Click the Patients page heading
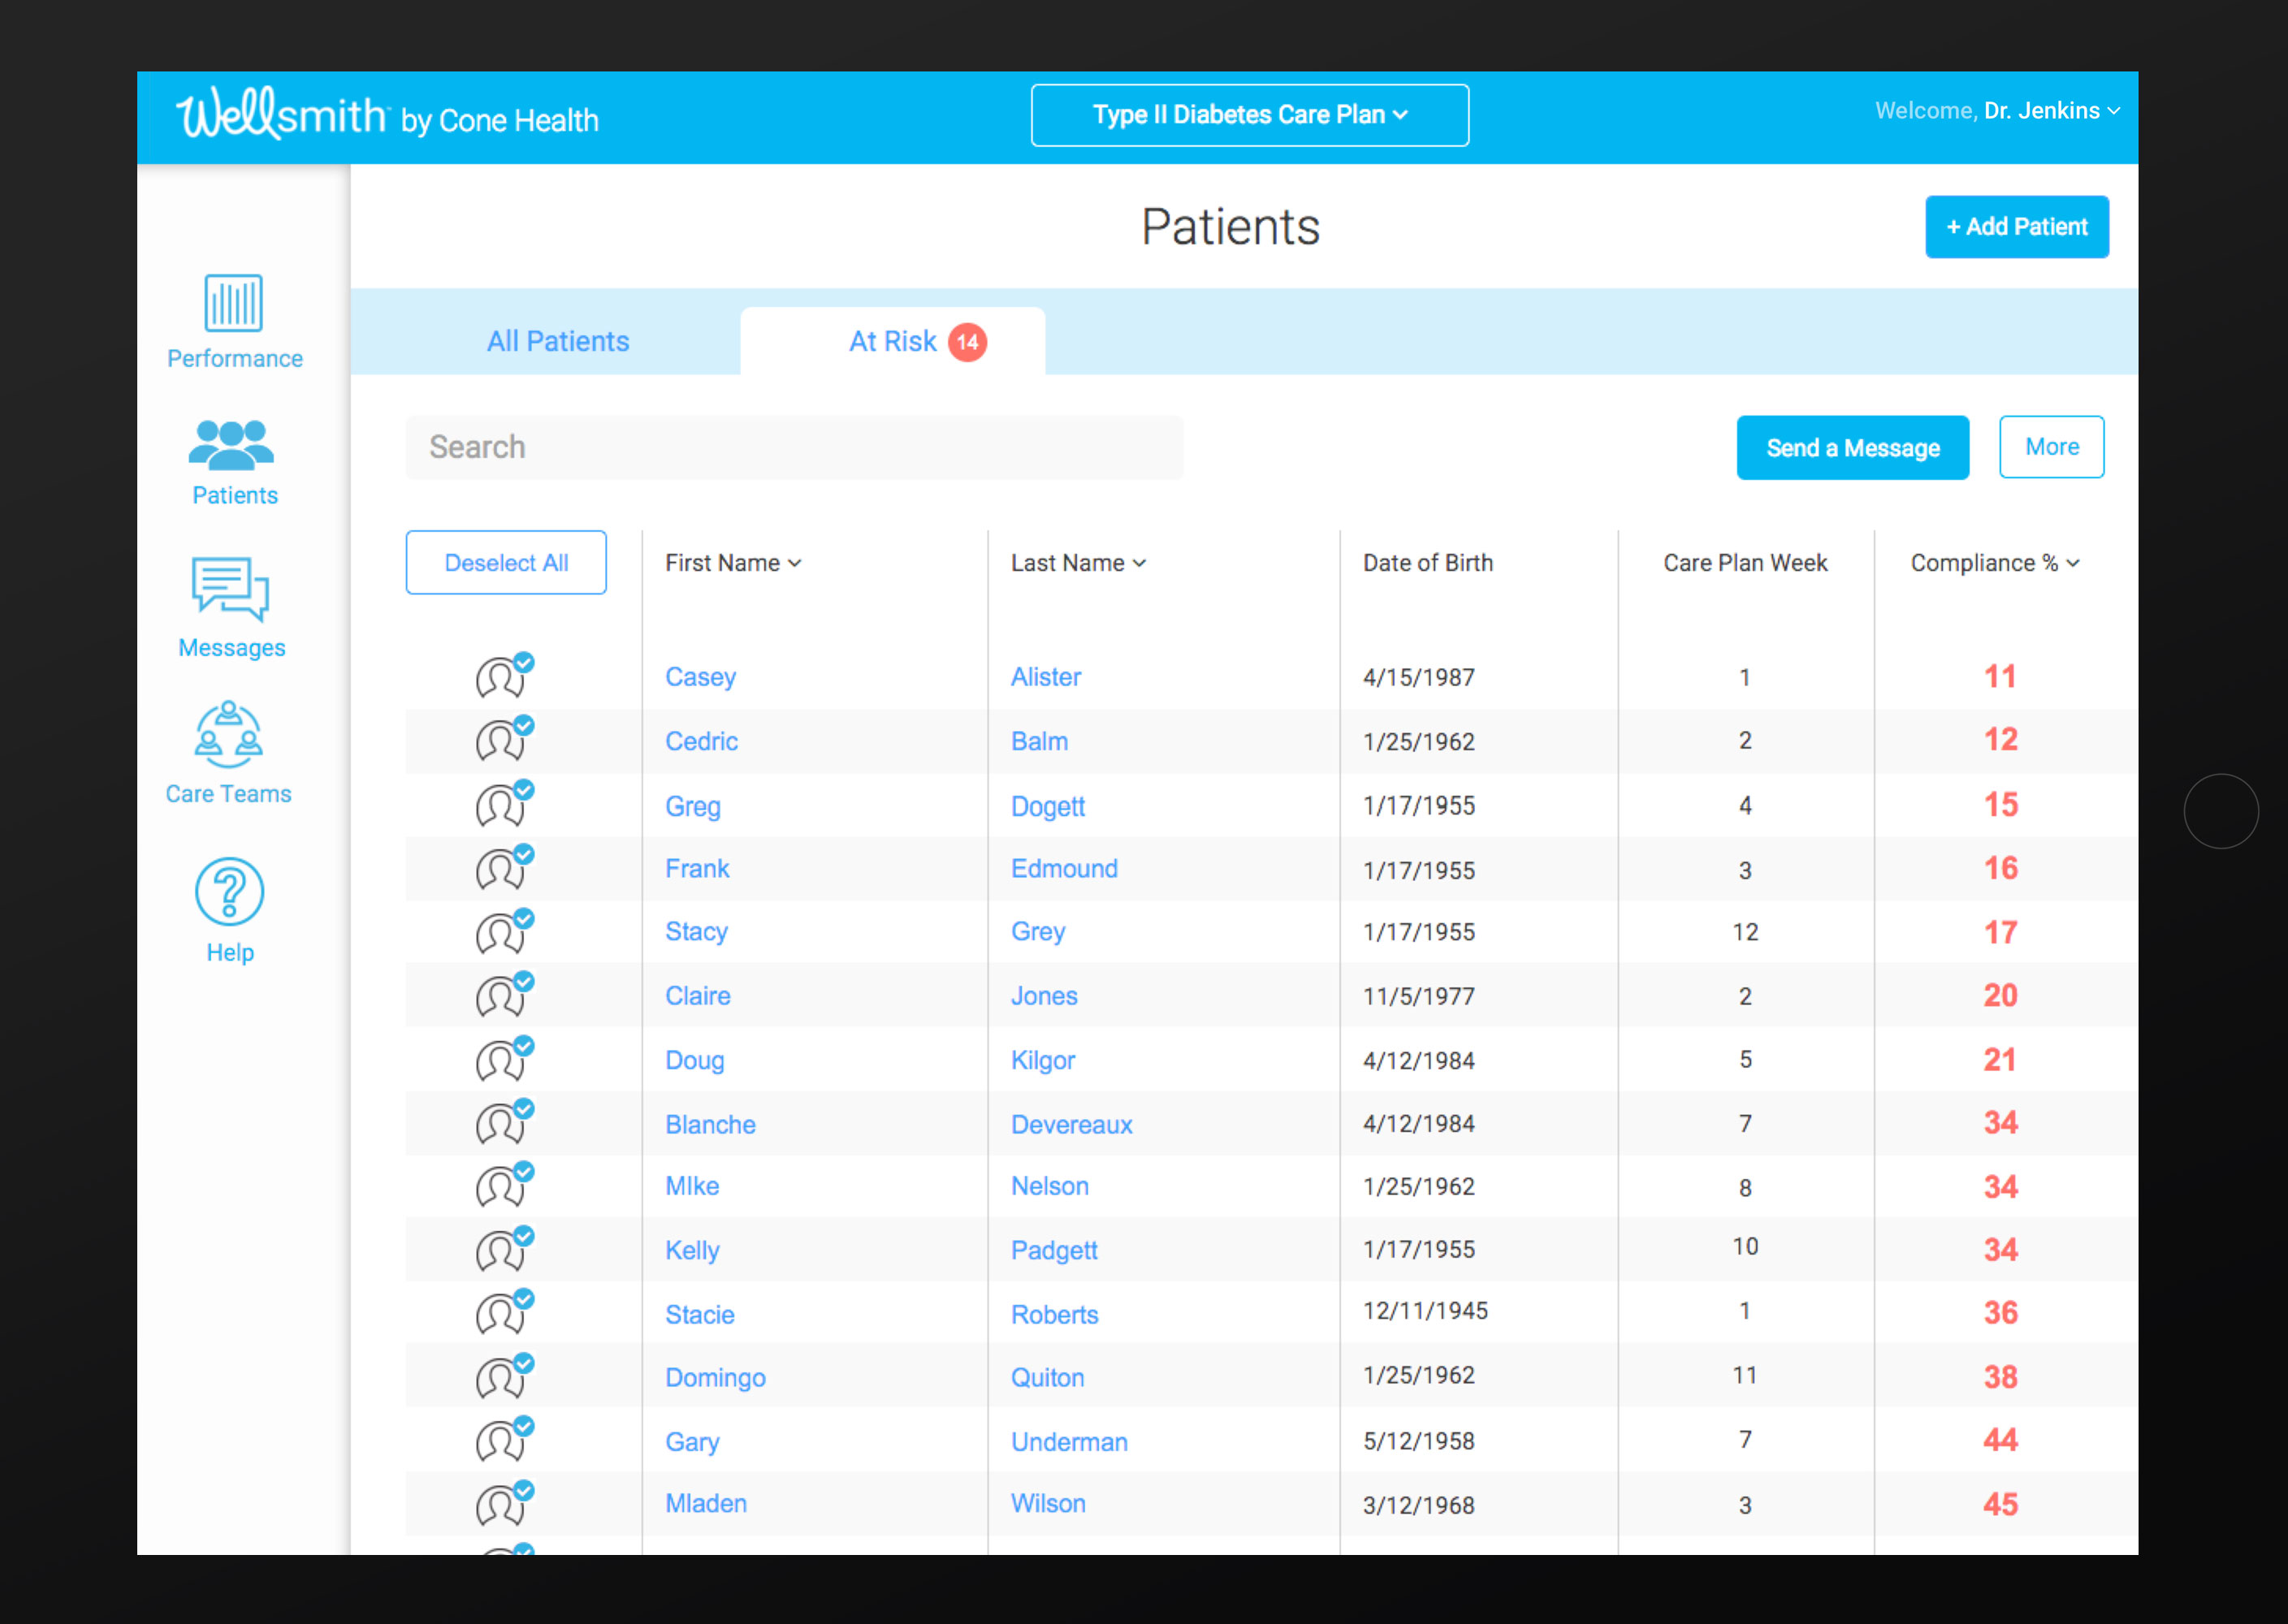Image resolution: width=2288 pixels, height=1624 pixels. (1230, 227)
